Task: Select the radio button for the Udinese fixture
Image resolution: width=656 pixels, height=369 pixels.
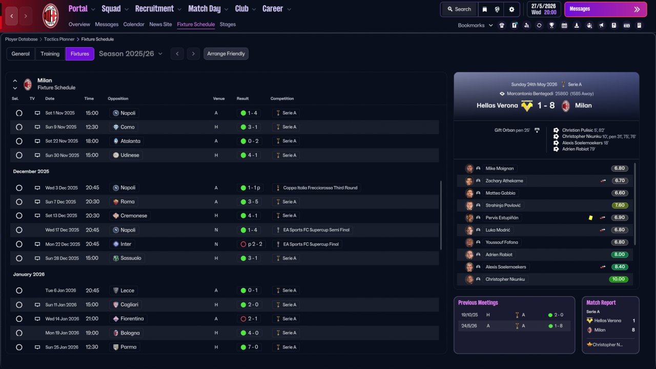Action: 19,155
